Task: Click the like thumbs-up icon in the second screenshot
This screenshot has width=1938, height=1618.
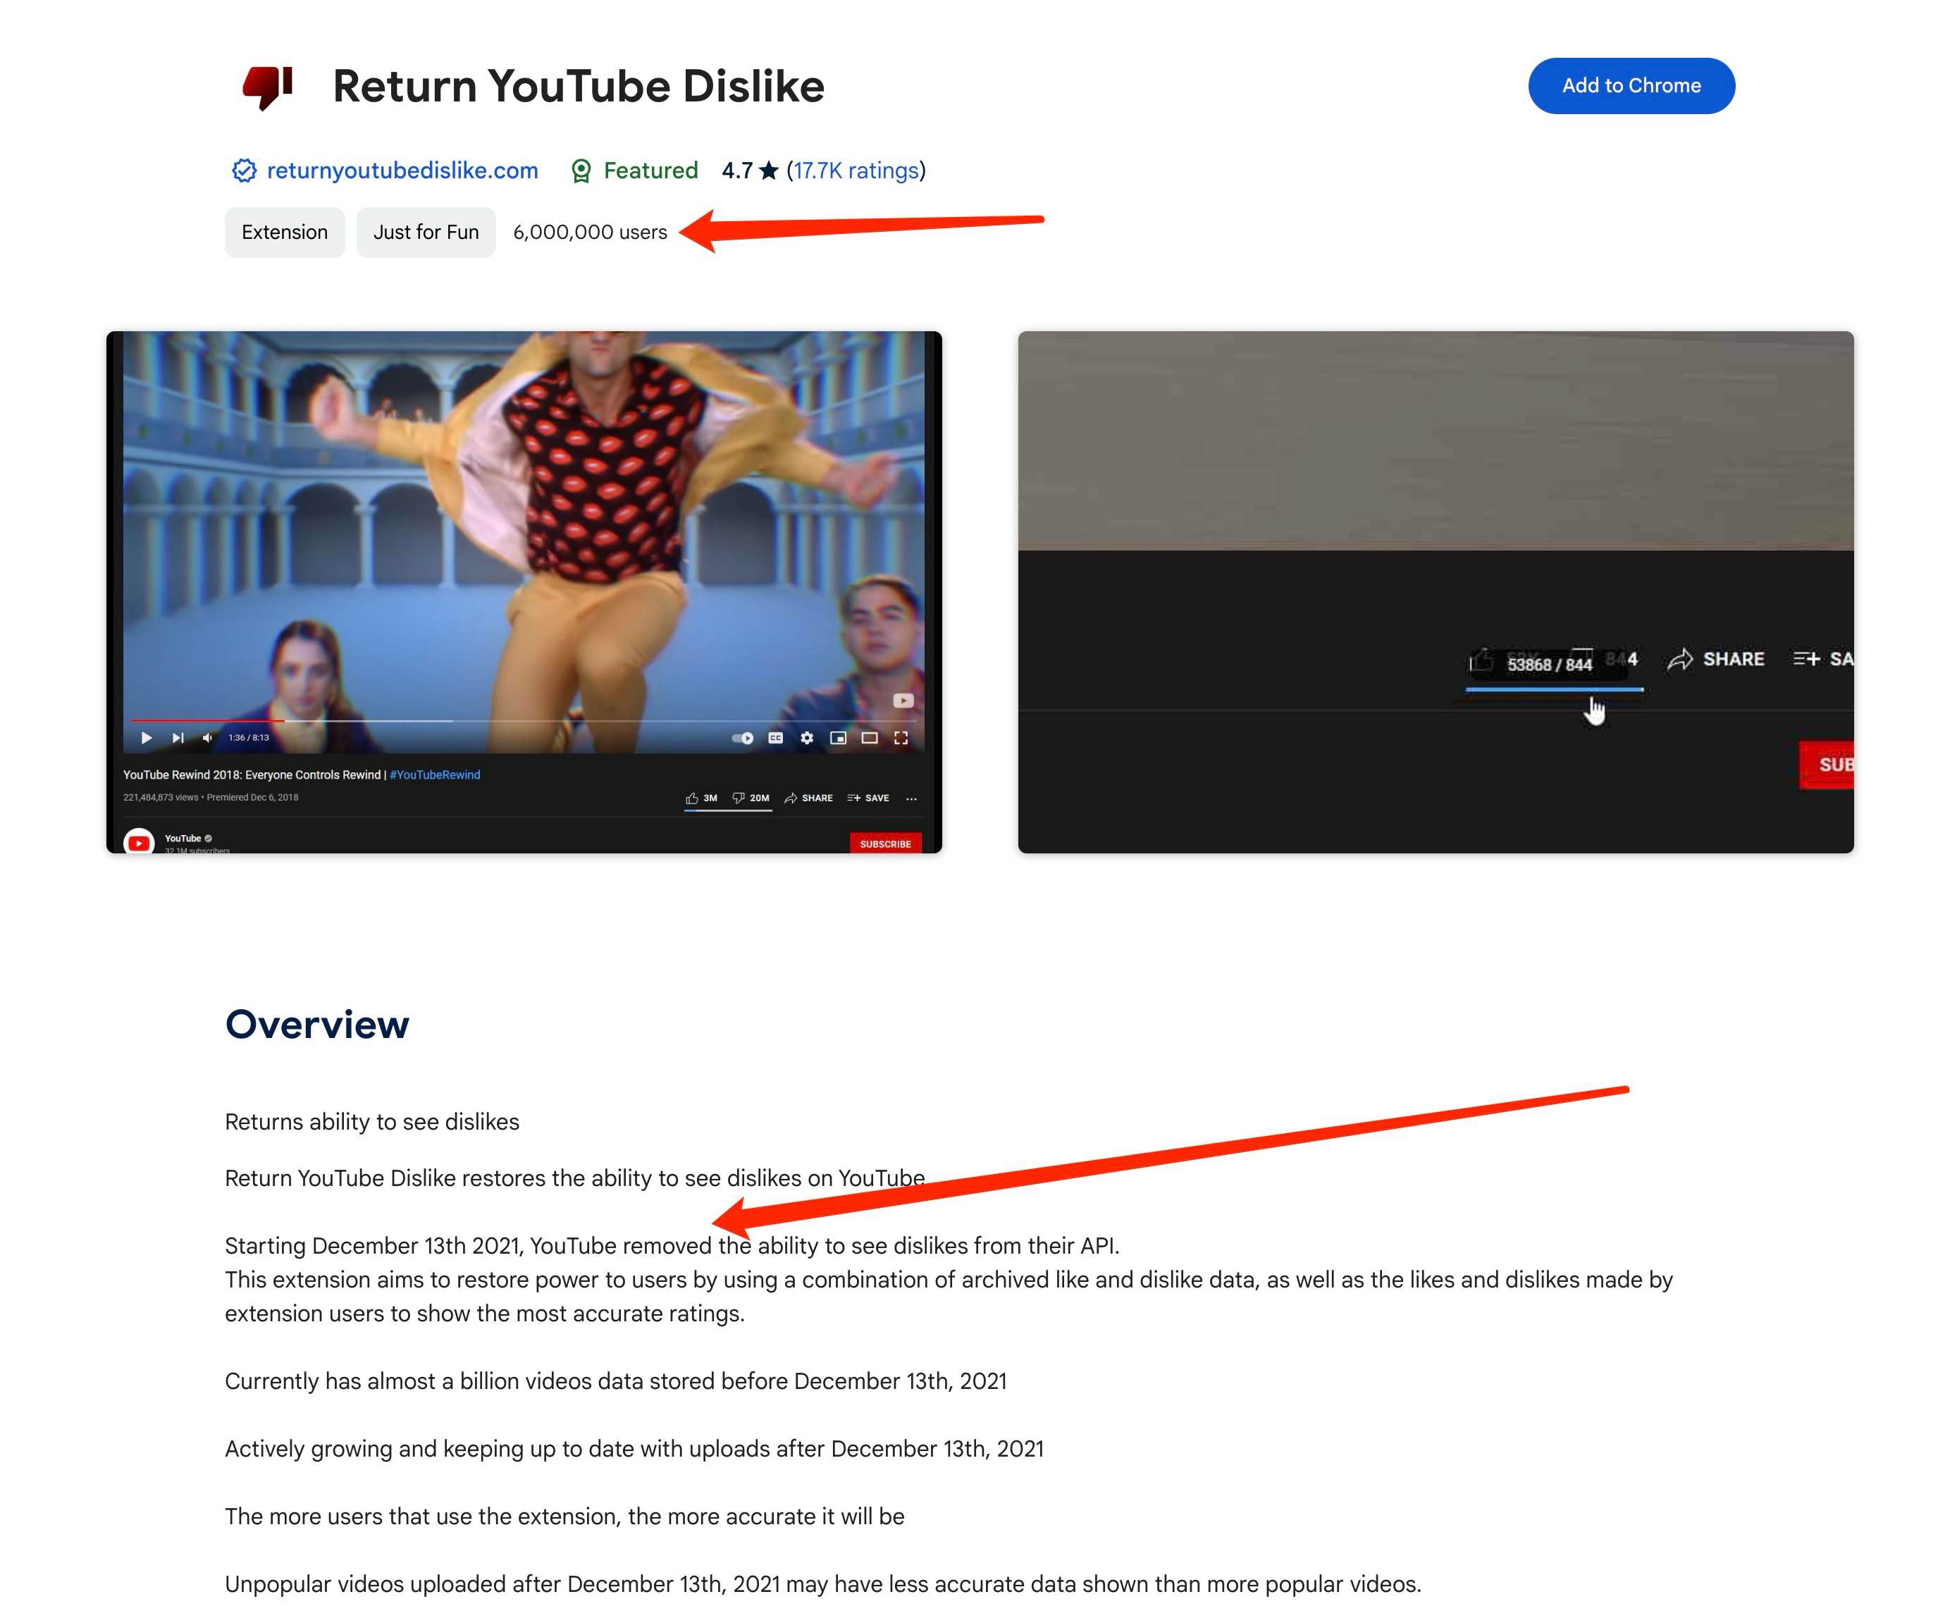Action: pyautogui.click(x=1481, y=660)
